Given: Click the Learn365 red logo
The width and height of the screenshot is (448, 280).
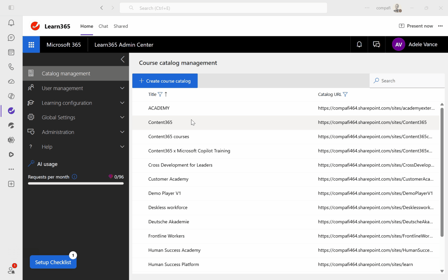Looking at the screenshot, I should point(35,26).
